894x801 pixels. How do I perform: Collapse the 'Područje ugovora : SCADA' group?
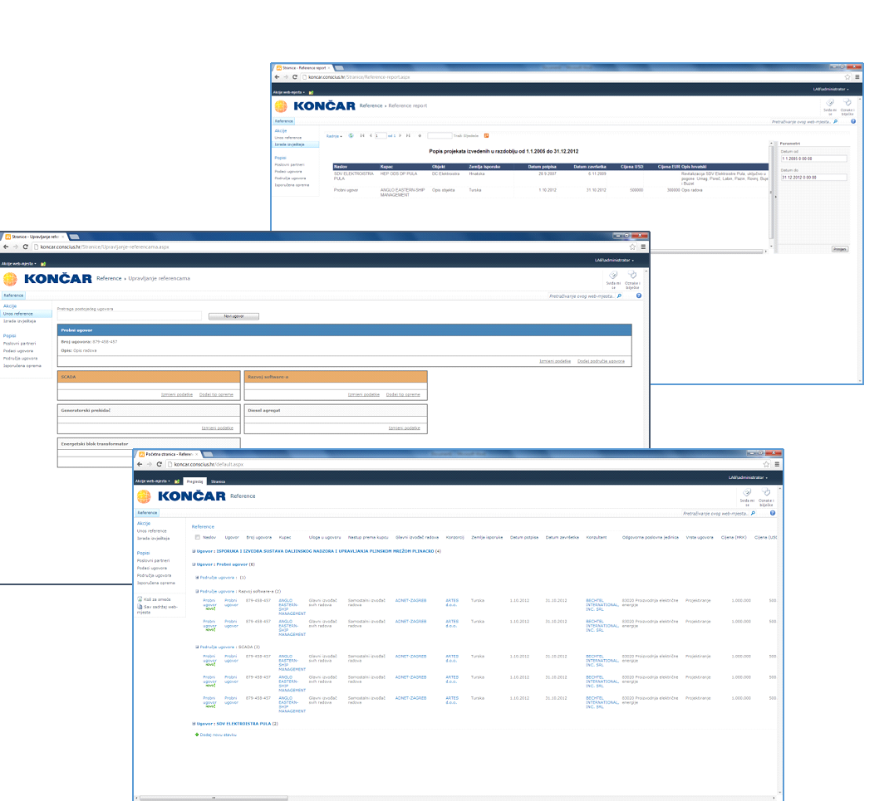[x=196, y=647]
